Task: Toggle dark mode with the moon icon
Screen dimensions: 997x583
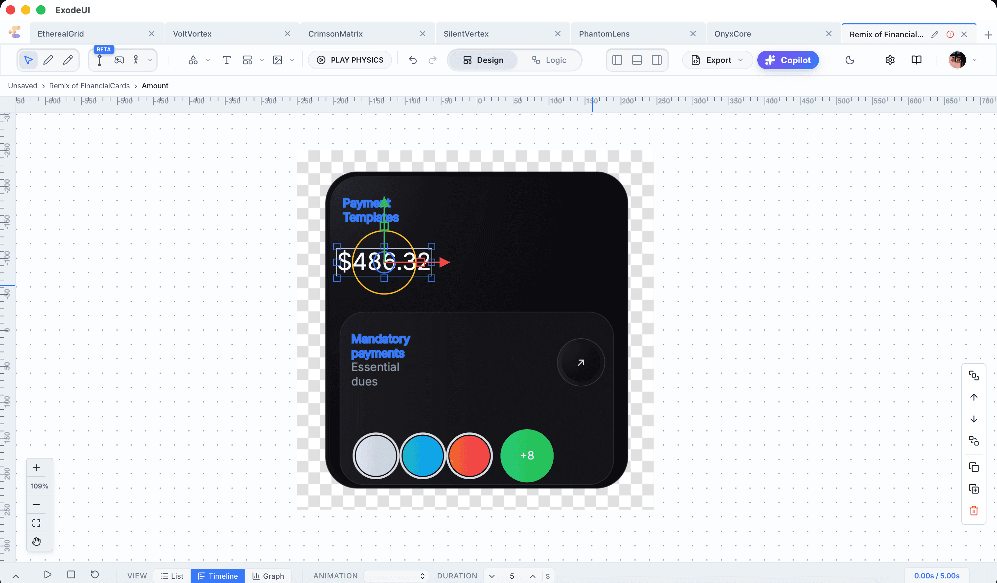Action: click(x=850, y=60)
